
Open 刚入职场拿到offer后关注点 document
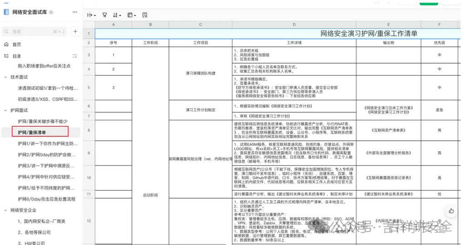coord(44,66)
